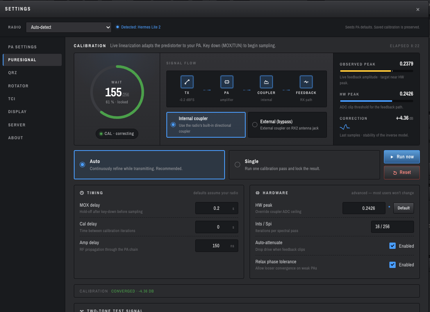This screenshot has width=430, height=312.
Task: Click the PA amplifier icon
Action: [x=227, y=82]
